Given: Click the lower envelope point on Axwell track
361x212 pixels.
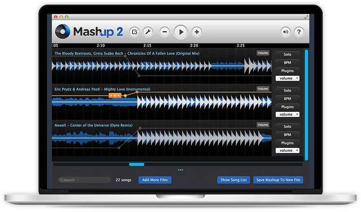Looking at the screenshot, I should [x=119, y=148].
